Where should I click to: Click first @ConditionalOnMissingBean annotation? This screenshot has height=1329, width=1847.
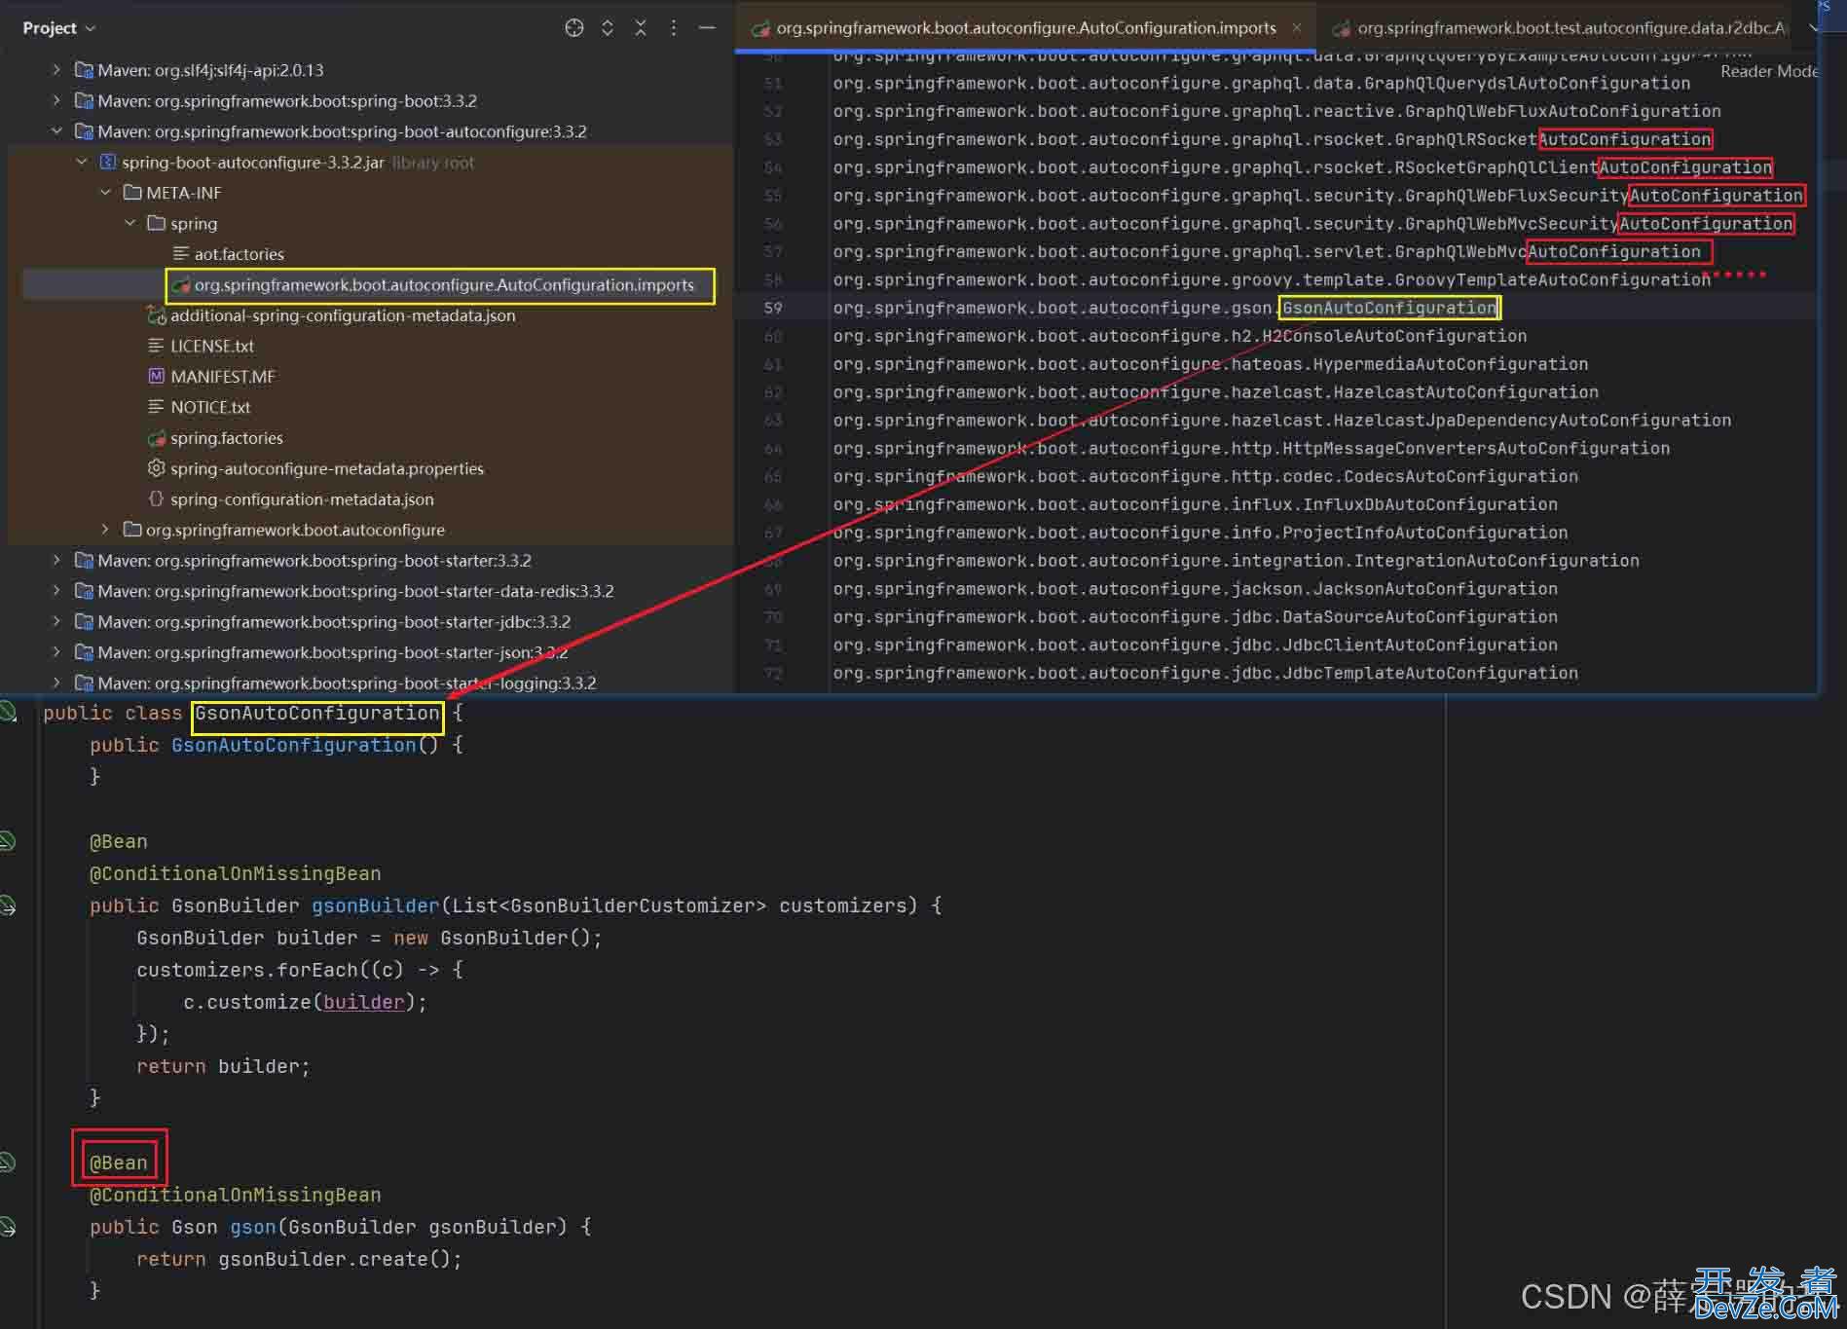click(235, 874)
